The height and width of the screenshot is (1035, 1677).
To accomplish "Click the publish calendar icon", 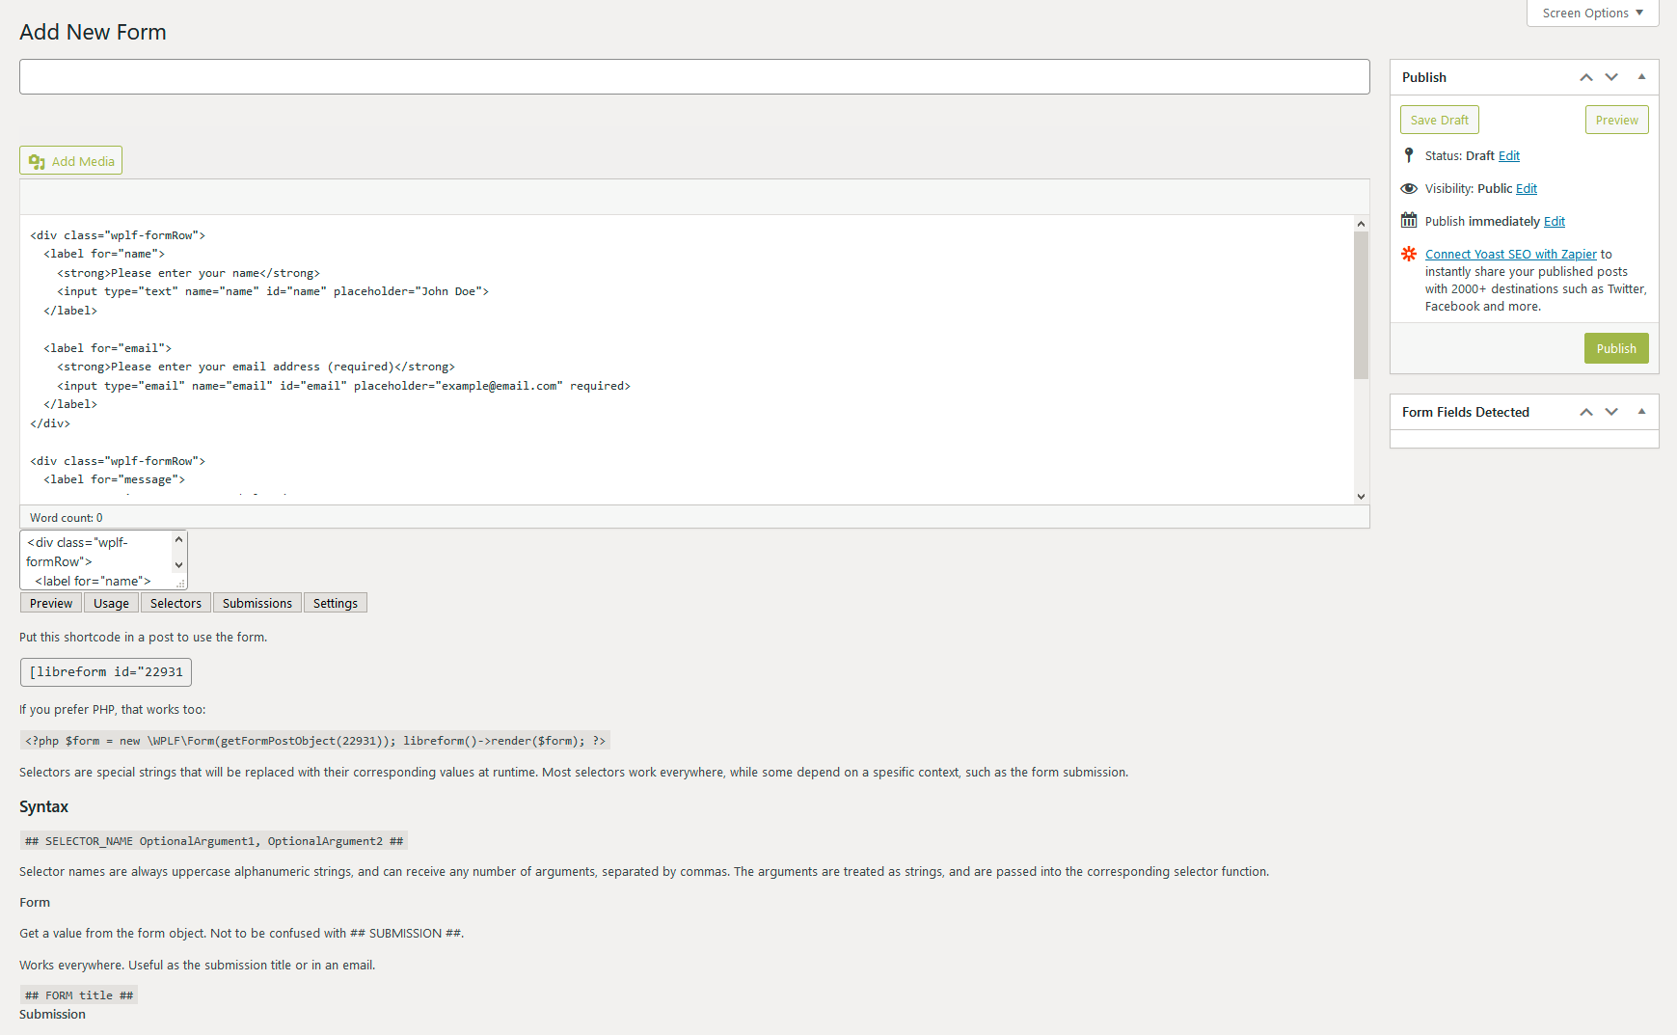I will click(1409, 221).
